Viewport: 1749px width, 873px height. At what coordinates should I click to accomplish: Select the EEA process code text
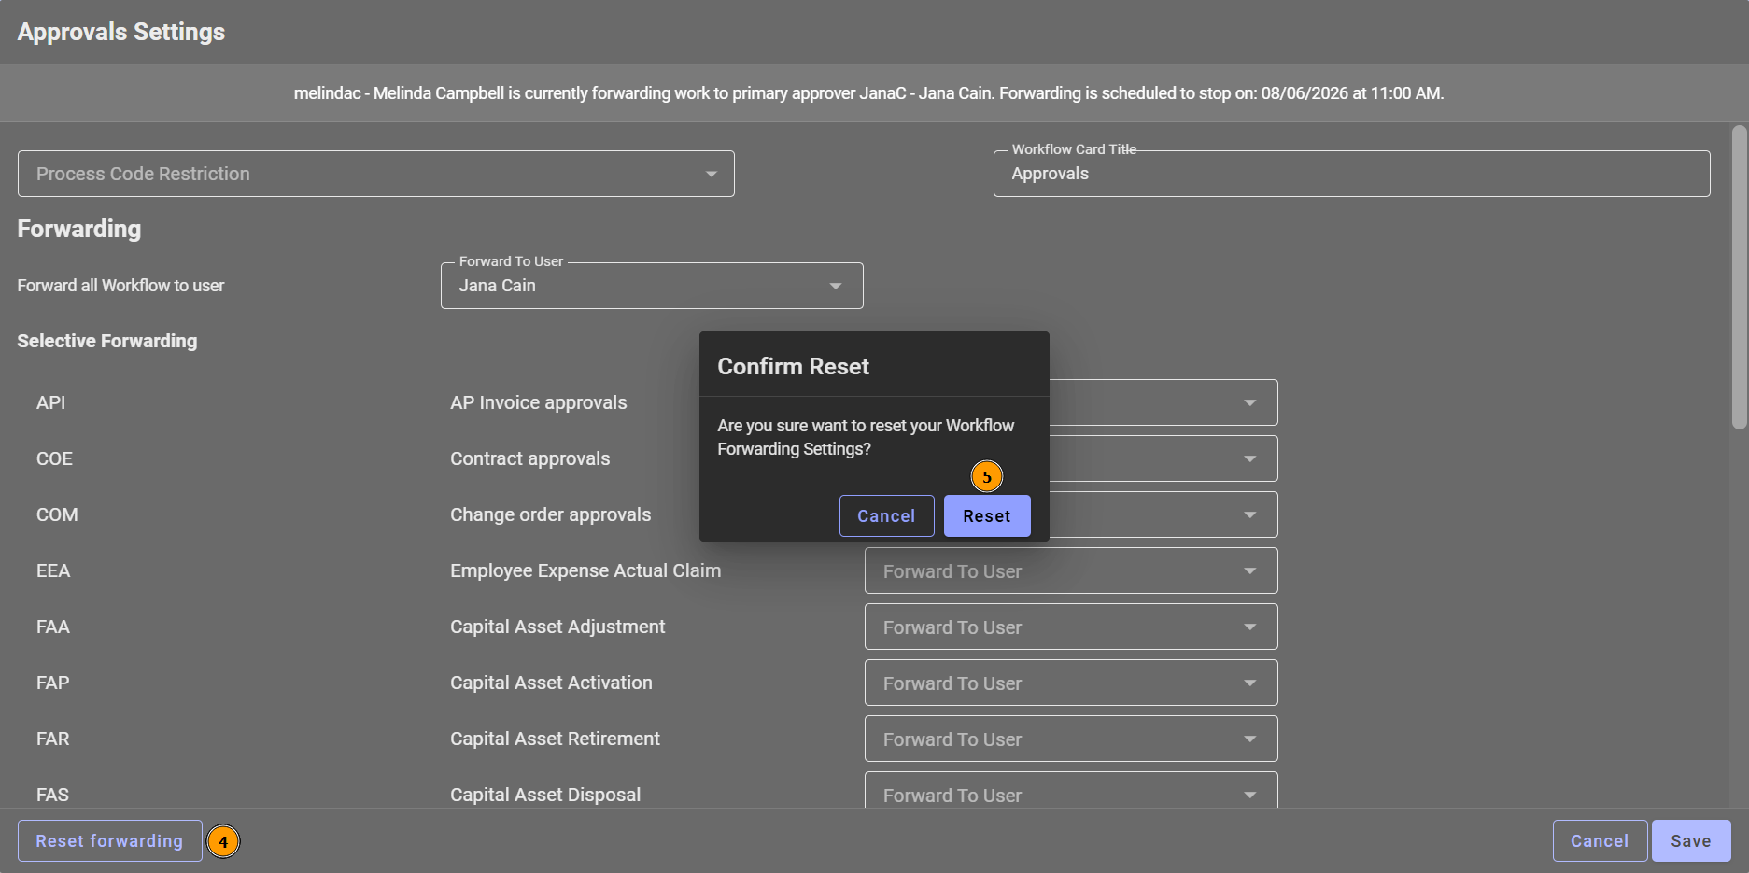(x=53, y=570)
